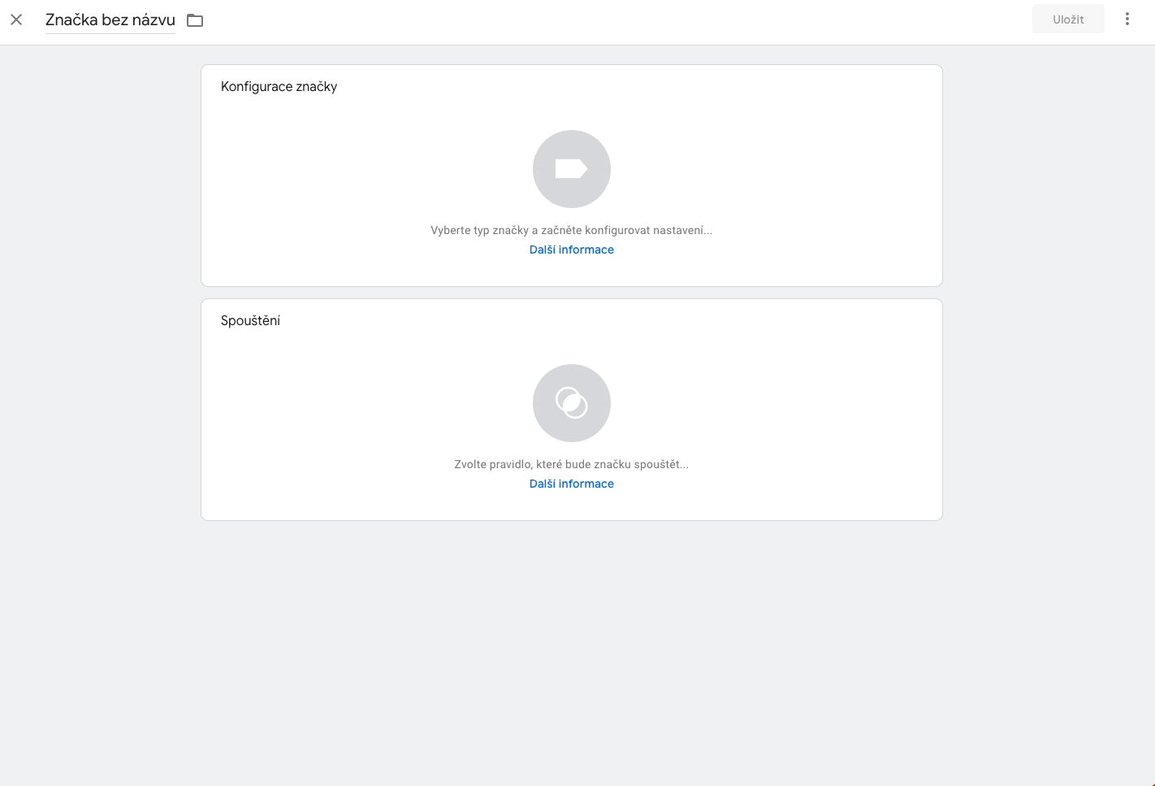Close the untitled tag editor
1155x786 pixels.
coord(16,20)
